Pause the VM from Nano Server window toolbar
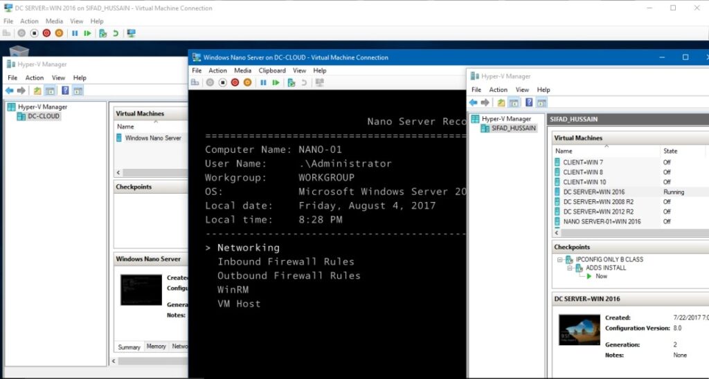Screen dimensions: 709x379 pos(263,83)
